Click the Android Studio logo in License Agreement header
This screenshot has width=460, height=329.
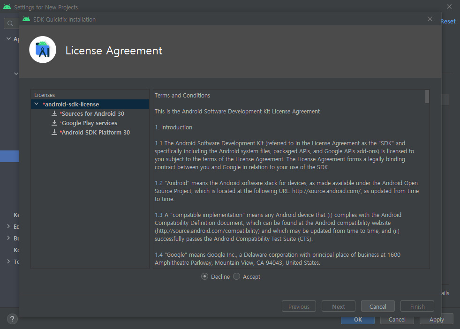click(43, 50)
